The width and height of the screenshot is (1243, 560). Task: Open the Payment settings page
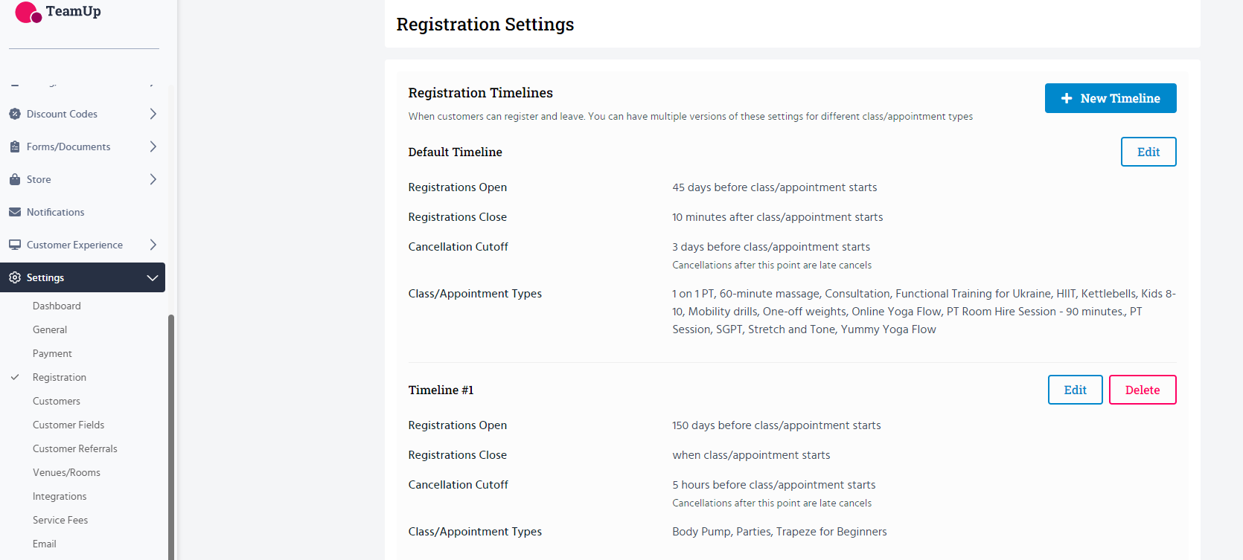(x=52, y=353)
